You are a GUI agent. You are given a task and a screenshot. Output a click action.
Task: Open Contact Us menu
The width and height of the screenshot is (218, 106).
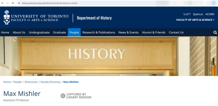point(176,32)
